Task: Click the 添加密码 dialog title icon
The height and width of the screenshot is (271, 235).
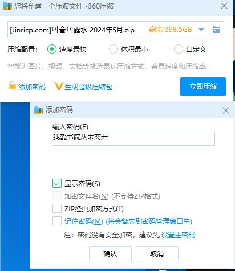Action: (x=39, y=110)
